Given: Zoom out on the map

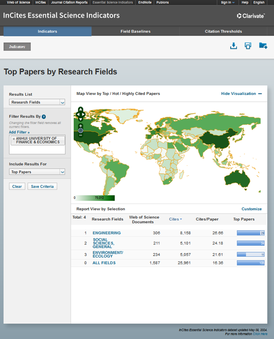Looking at the screenshot, I should (81, 135).
